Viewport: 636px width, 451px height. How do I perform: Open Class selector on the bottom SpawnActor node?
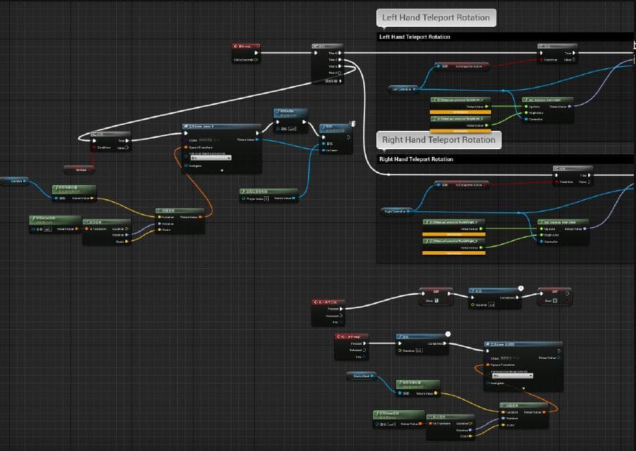point(510,358)
